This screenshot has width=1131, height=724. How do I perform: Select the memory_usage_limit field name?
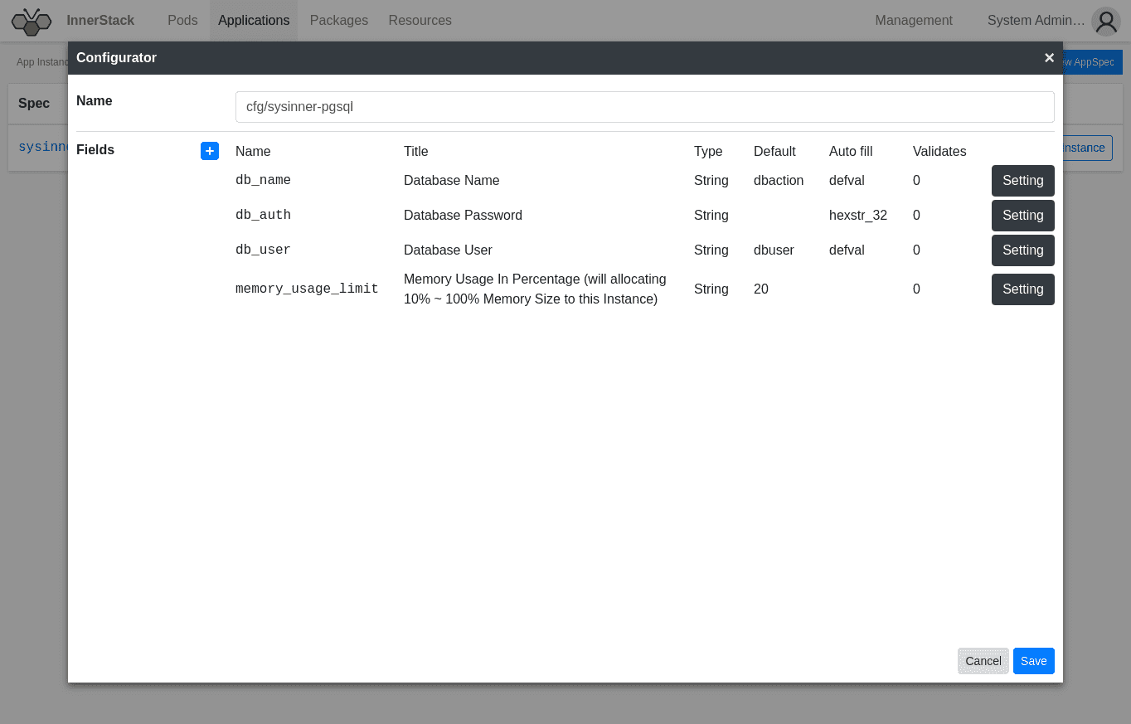[307, 289]
